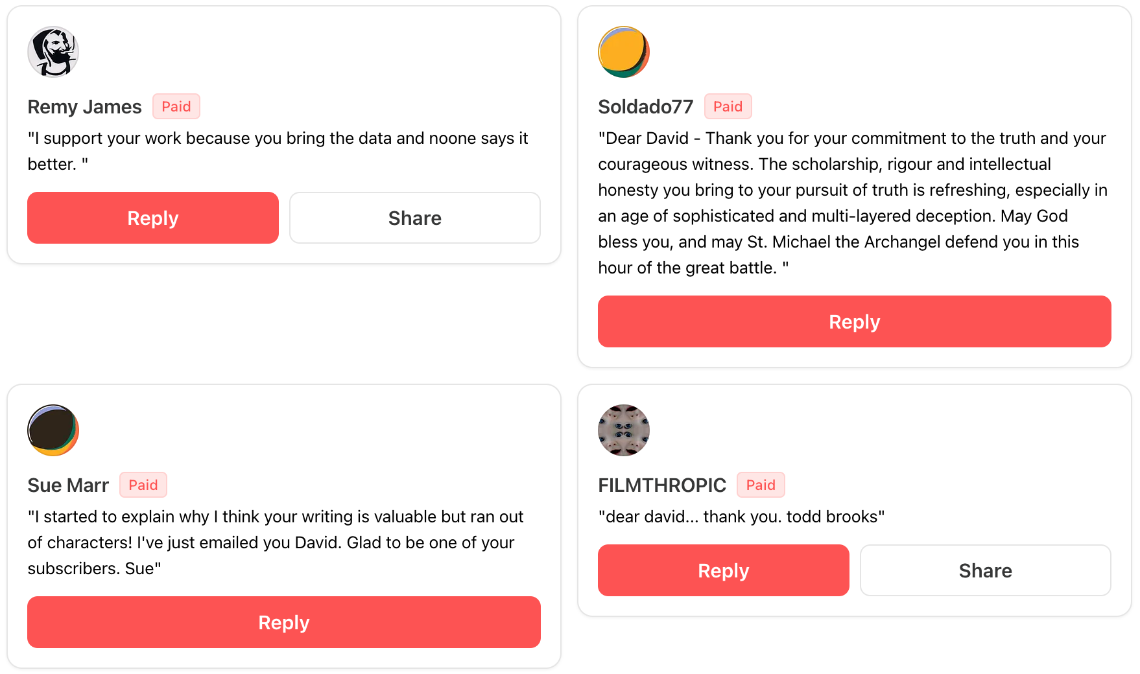The width and height of the screenshot is (1140, 674).
Task: Reply to Remy James's testimonial
Action: tap(153, 218)
